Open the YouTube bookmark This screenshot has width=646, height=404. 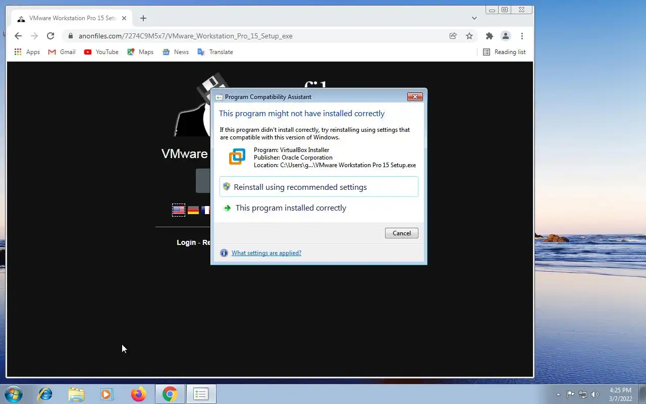[x=101, y=52]
